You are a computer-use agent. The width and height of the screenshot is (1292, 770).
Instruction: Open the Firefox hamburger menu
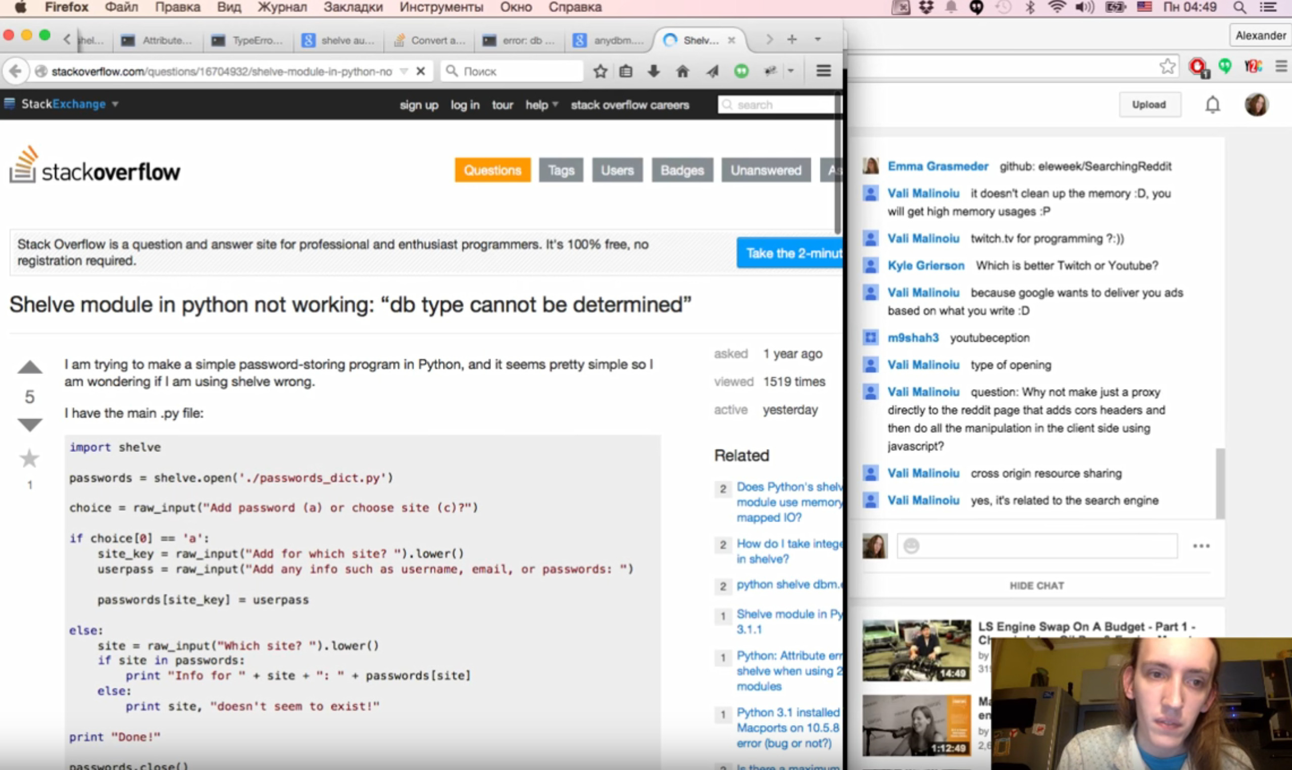tap(824, 71)
